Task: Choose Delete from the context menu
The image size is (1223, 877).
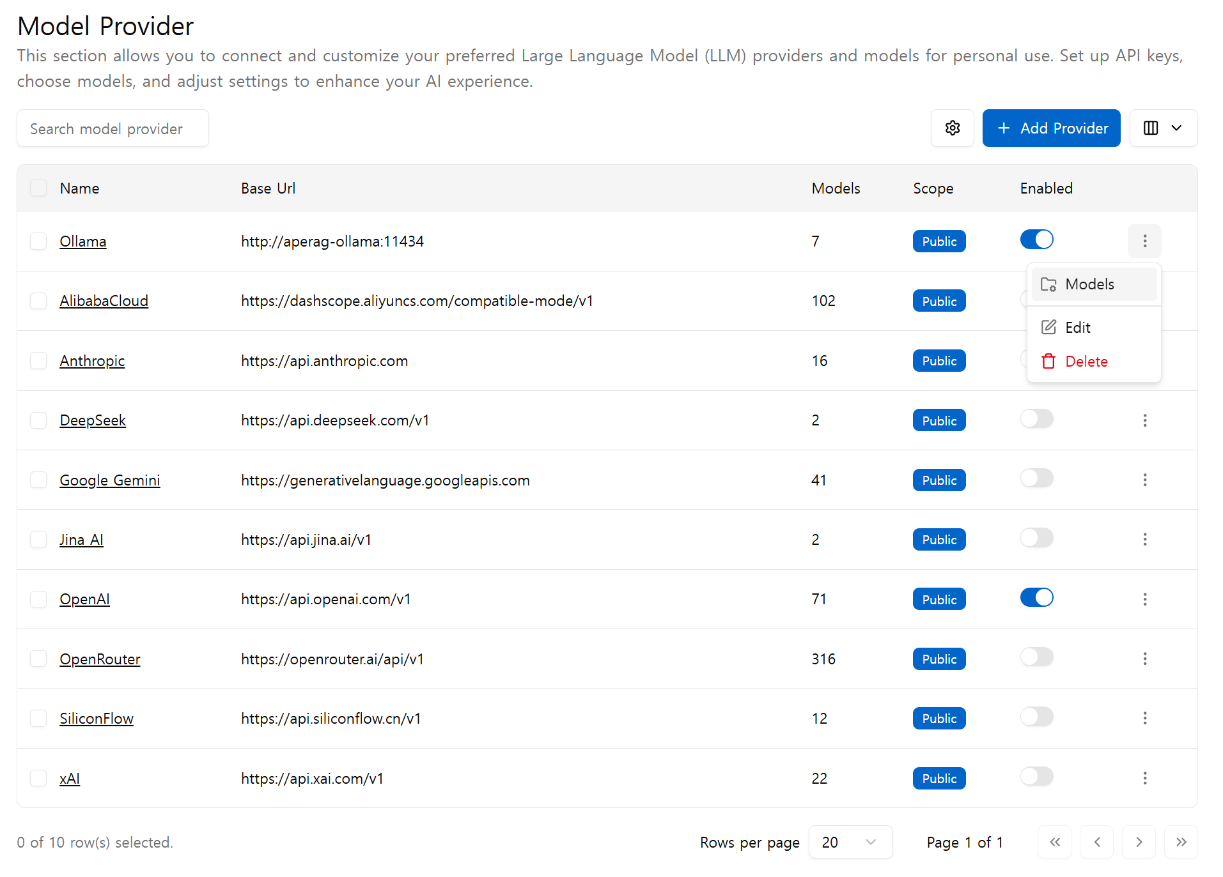Action: (1093, 362)
